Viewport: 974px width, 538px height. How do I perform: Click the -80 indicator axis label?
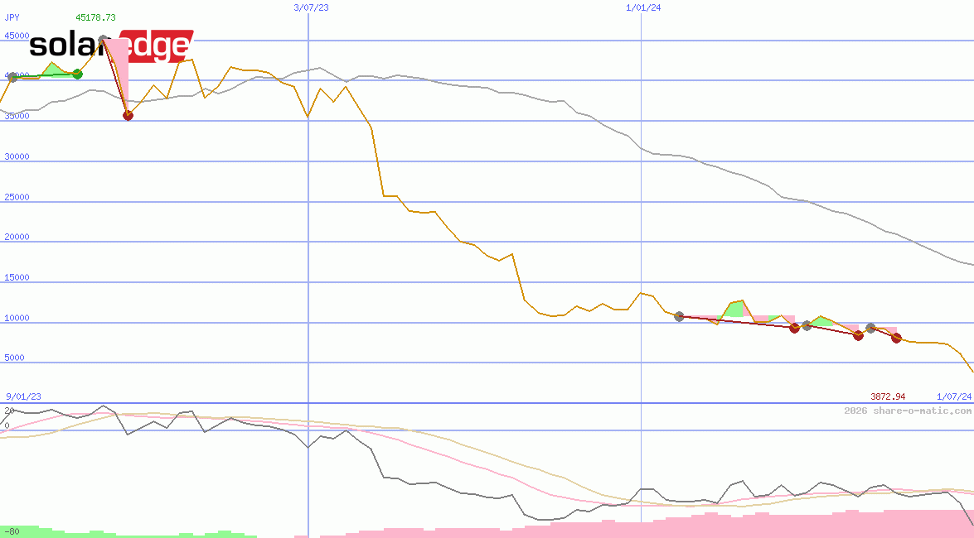pyautogui.click(x=12, y=531)
